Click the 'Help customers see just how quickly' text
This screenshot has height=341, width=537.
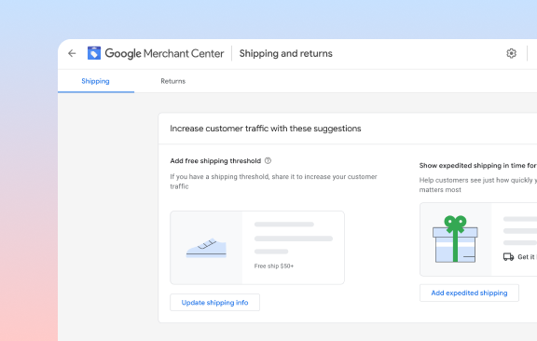coord(478,184)
